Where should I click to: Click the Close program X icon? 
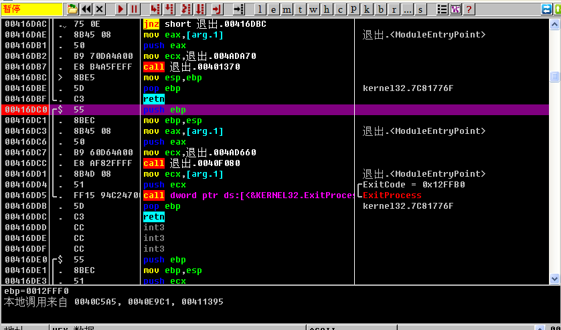(x=100, y=9)
